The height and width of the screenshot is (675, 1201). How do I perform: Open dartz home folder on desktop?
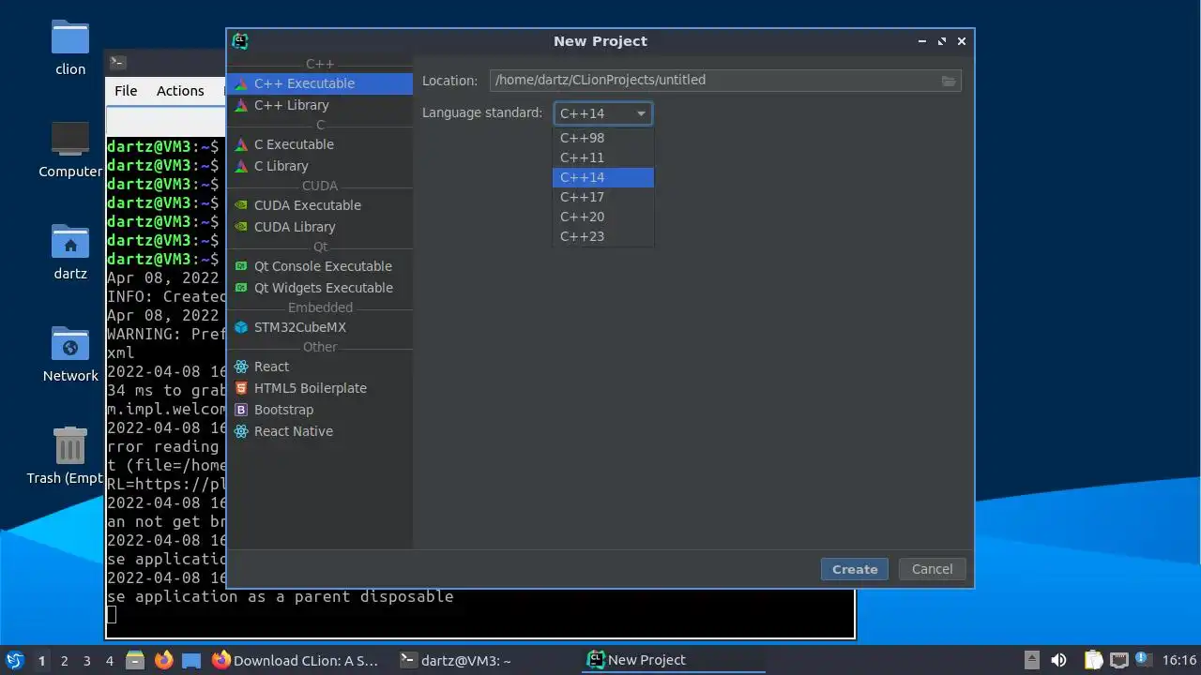point(70,253)
